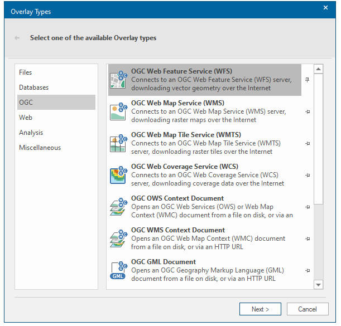Select the OGC OWS Context Document icon
The height and width of the screenshot is (326, 341).
point(118,207)
